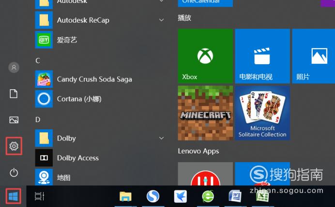The image size is (335, 207).
Task: Open the Autodesk ReCap folder icon
Action: 44,20
